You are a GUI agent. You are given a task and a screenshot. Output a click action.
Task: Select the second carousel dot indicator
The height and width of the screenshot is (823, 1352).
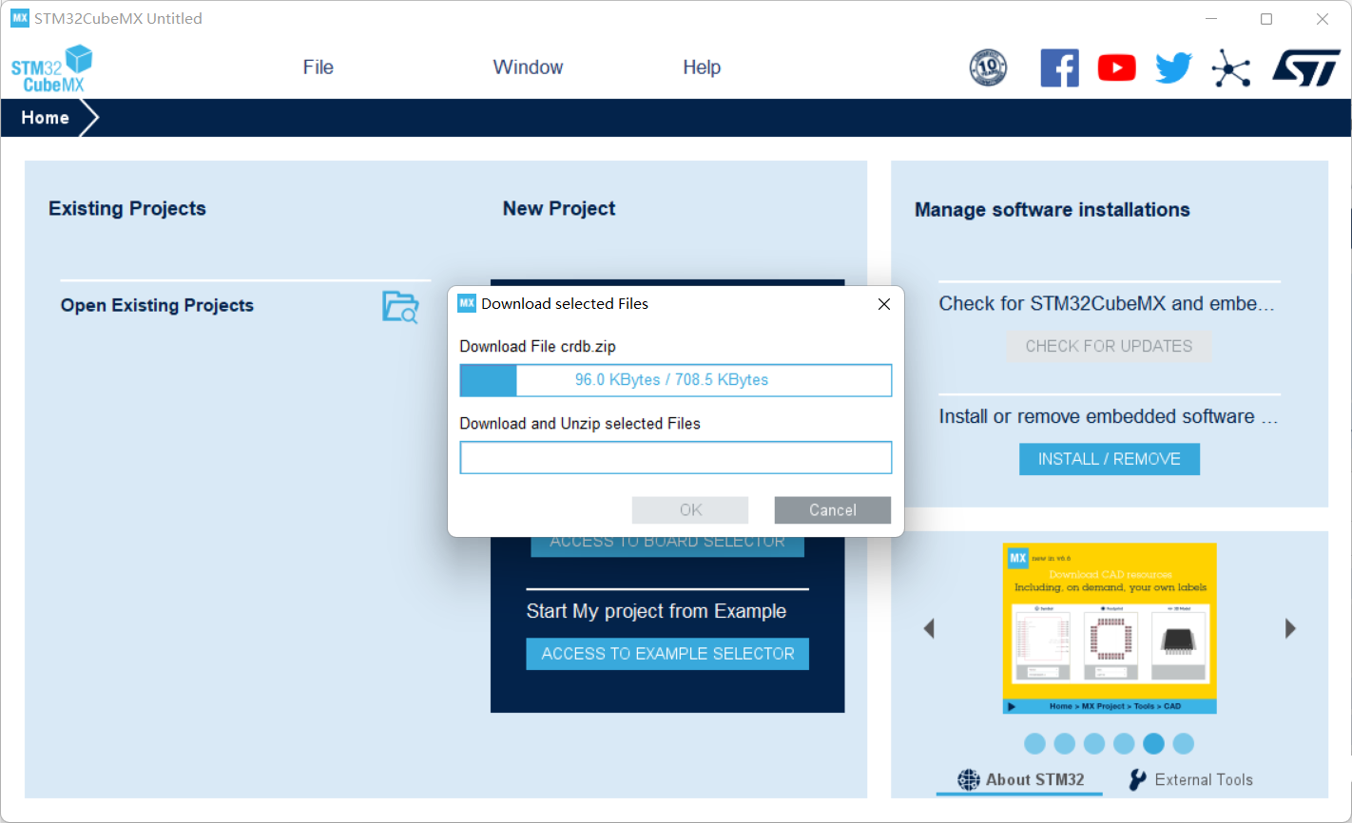coord(1065,744)
